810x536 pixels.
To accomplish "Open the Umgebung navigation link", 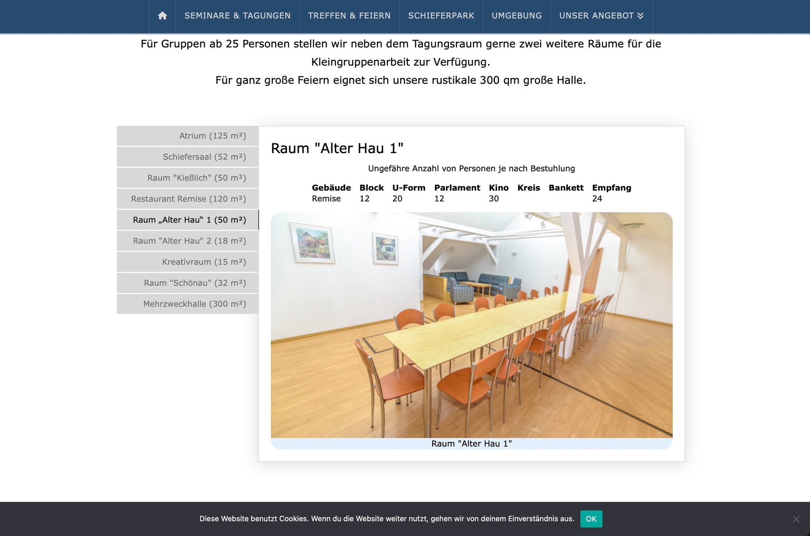I will click(x=516, y=16).
